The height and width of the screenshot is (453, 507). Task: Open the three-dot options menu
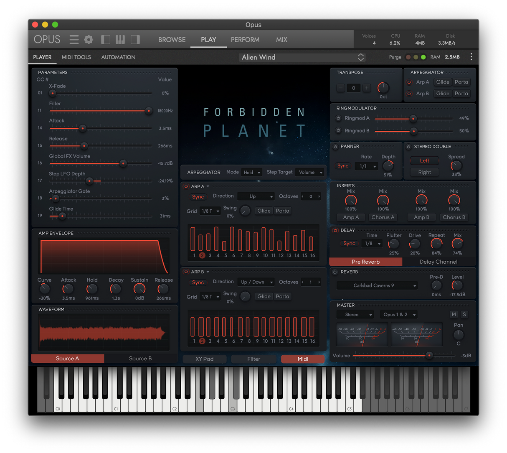[471, 57]
